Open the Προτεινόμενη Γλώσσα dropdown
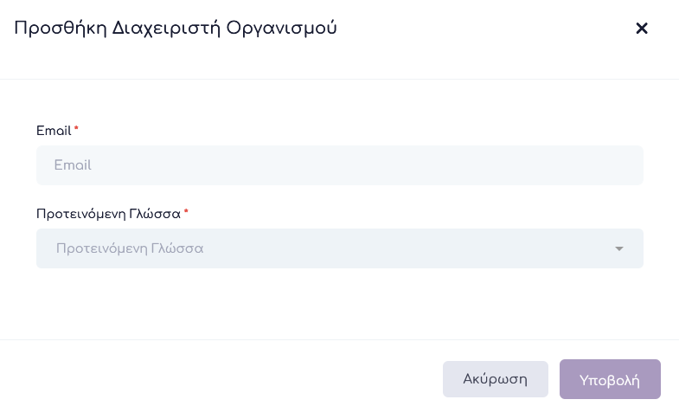The image size is (679, 406). tap(339, 248)
